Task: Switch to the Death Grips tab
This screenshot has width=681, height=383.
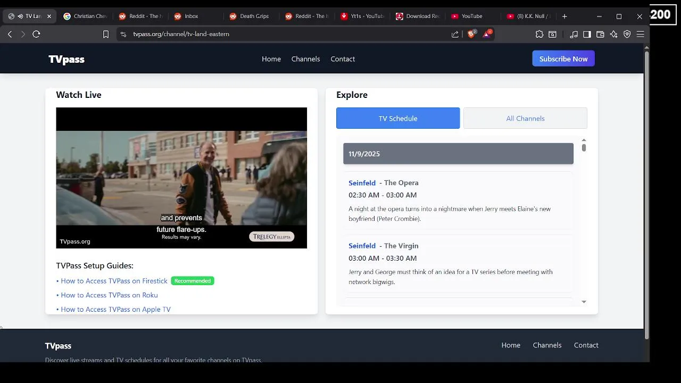Action: point(250,16)
